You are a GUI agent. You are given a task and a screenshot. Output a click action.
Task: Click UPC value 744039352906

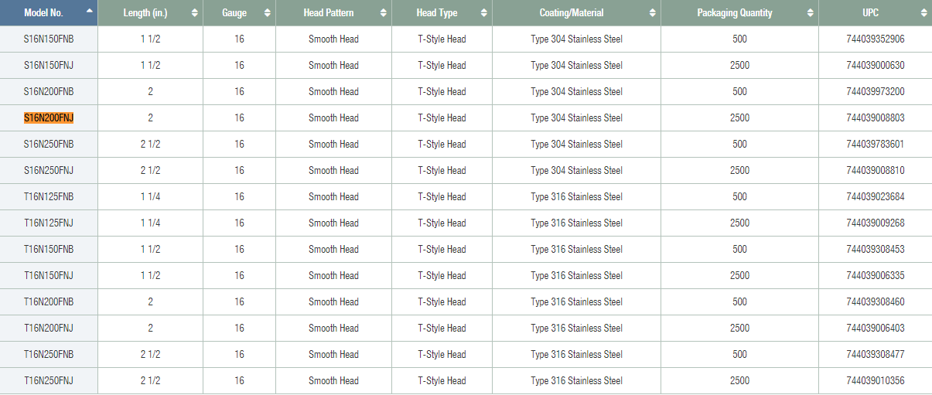876,39
